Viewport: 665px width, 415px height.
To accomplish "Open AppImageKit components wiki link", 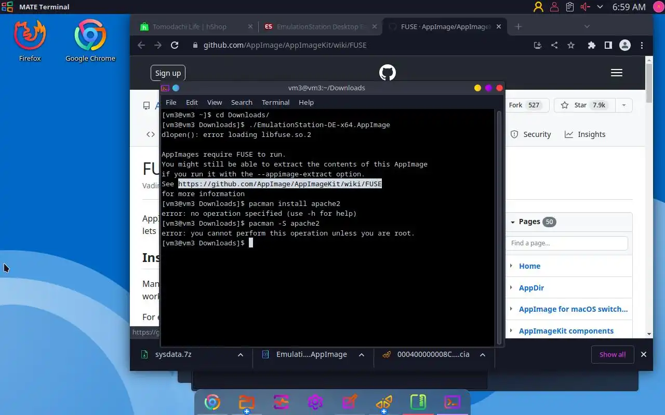I will click(x=566, y=330).
